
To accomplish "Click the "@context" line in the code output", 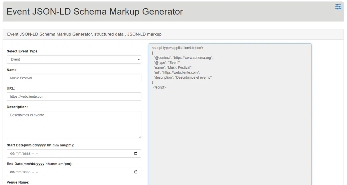I will [x=183, y=58].
